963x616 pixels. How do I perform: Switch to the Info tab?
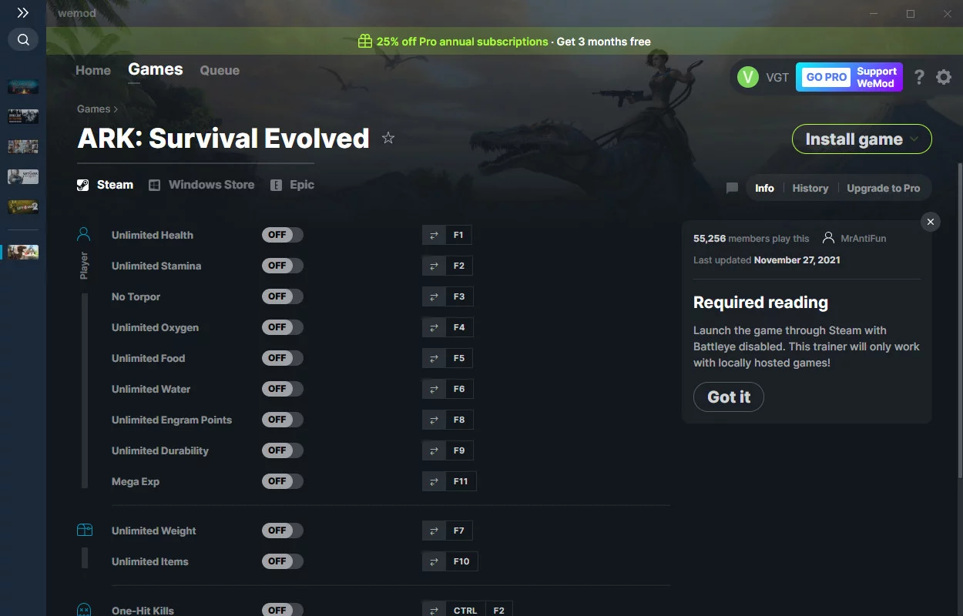point(764,188)
